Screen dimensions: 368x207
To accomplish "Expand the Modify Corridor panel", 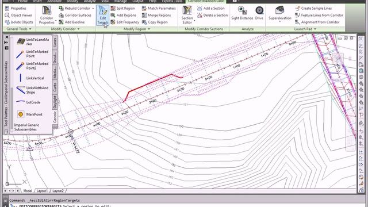I will tap(65, 29).
